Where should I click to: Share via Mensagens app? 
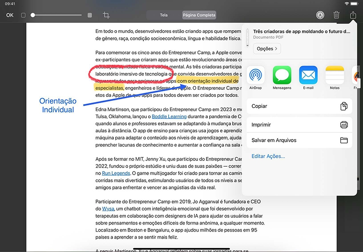click(282, 78)
